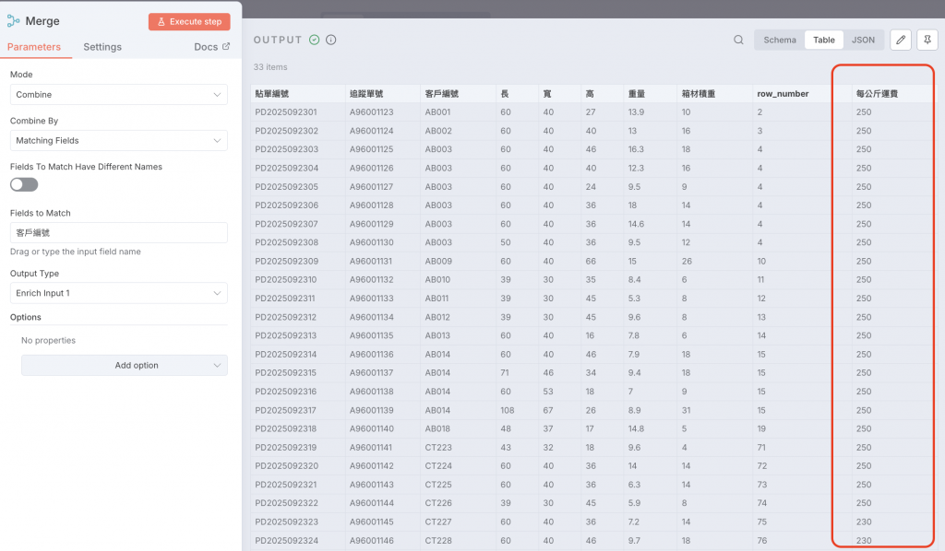The width and height of the screenshot is (945, 551).
Task: Click the Merge node icon
Action: (13, 21)
